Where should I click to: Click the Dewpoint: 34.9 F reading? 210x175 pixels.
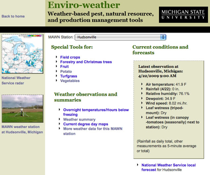point(160,99)
